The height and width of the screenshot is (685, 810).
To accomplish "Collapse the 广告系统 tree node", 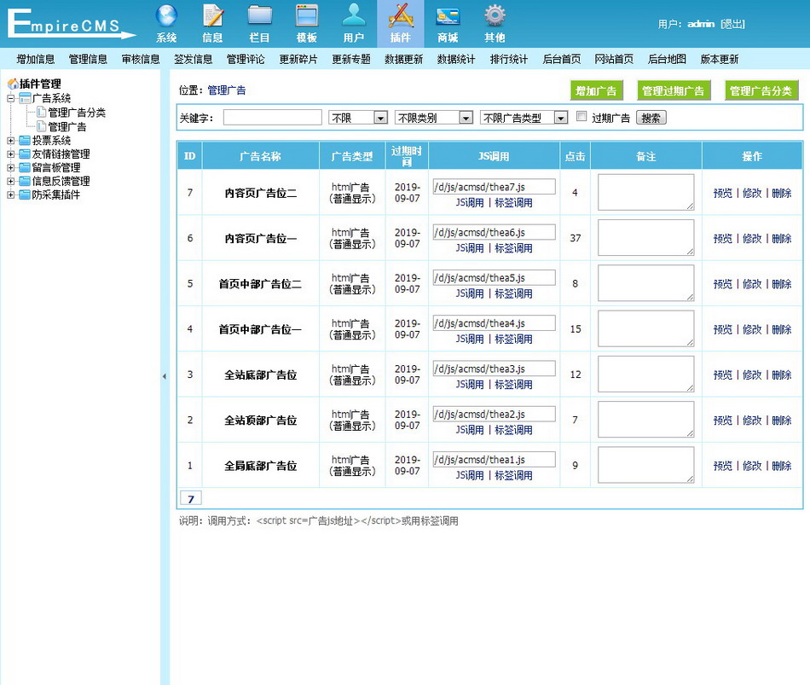I will tap(10, 98).
